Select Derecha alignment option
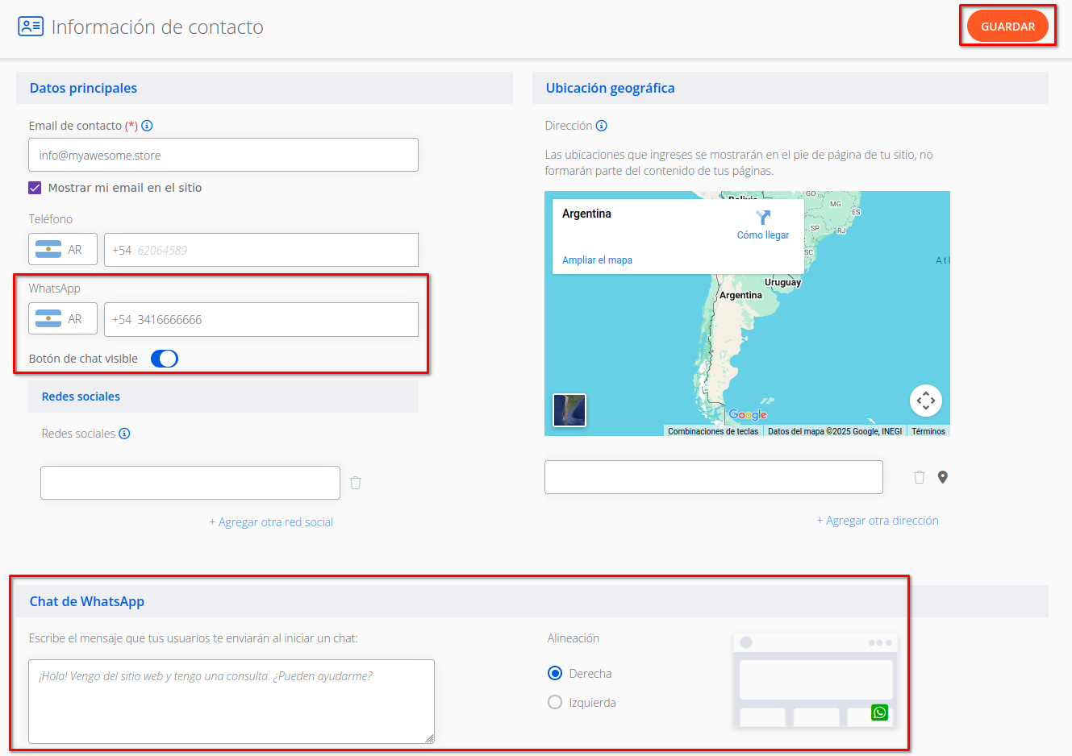The image size is (1072, 756). coord(555,673)
